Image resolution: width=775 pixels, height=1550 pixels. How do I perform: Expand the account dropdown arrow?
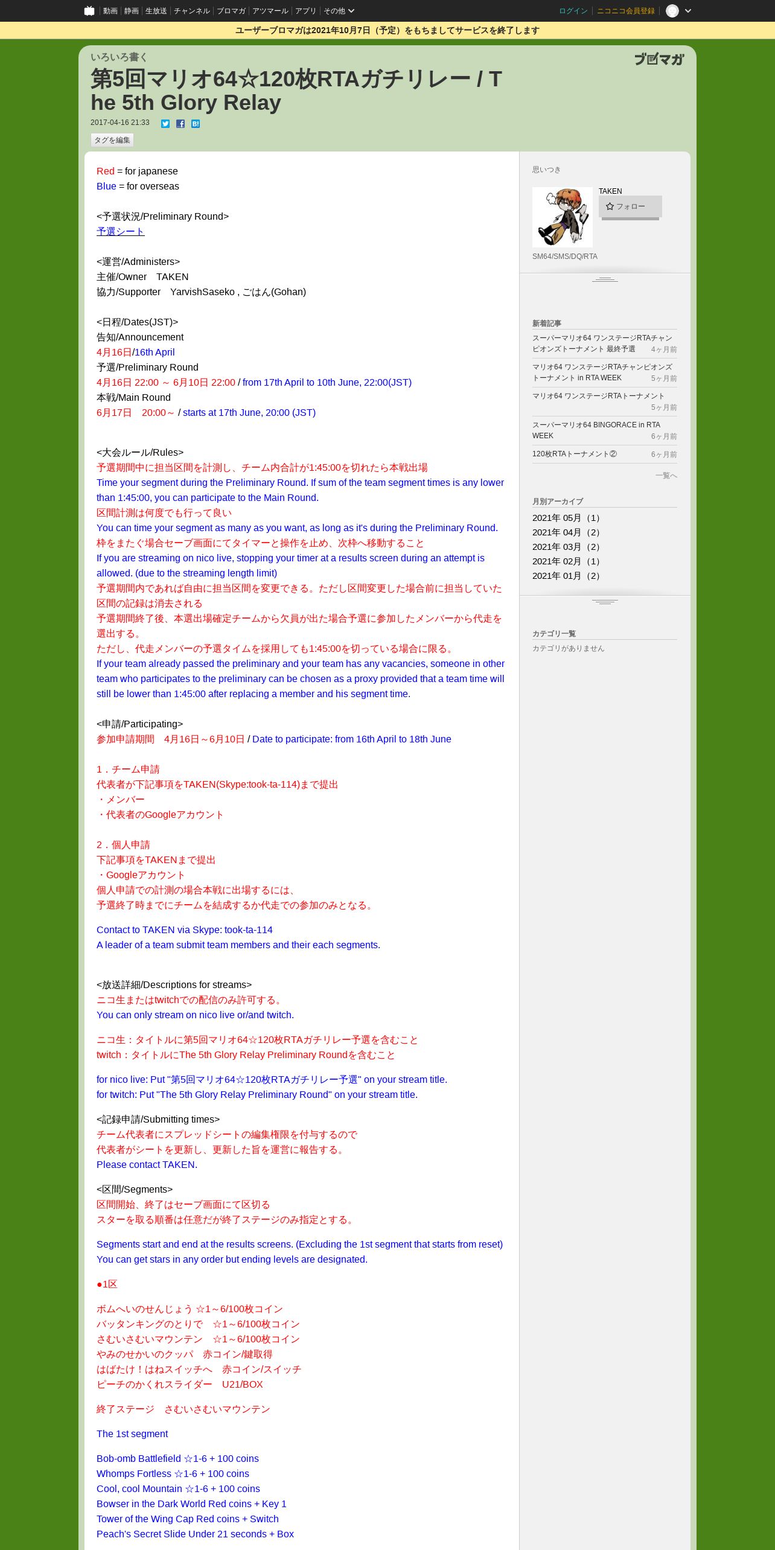[x=687, y=11]
